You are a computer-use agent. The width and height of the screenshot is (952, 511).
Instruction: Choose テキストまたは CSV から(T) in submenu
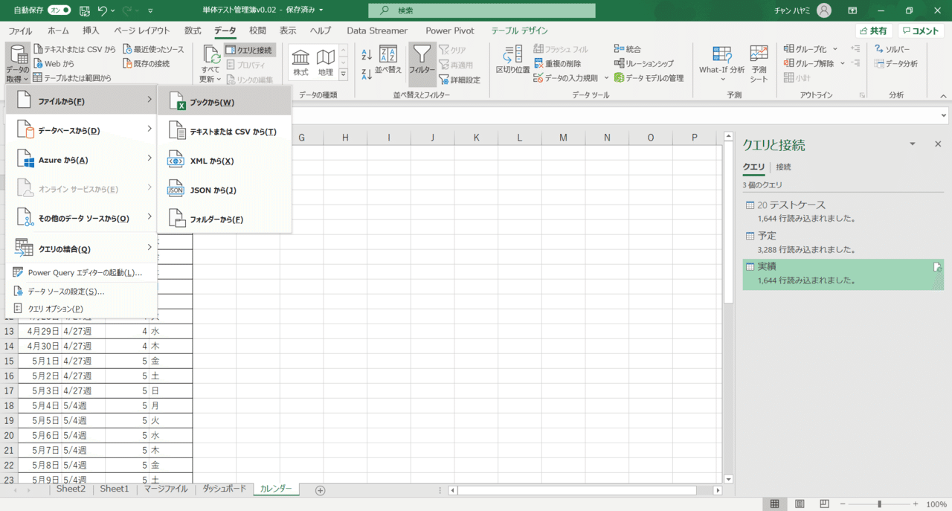(x=225, y=131)
